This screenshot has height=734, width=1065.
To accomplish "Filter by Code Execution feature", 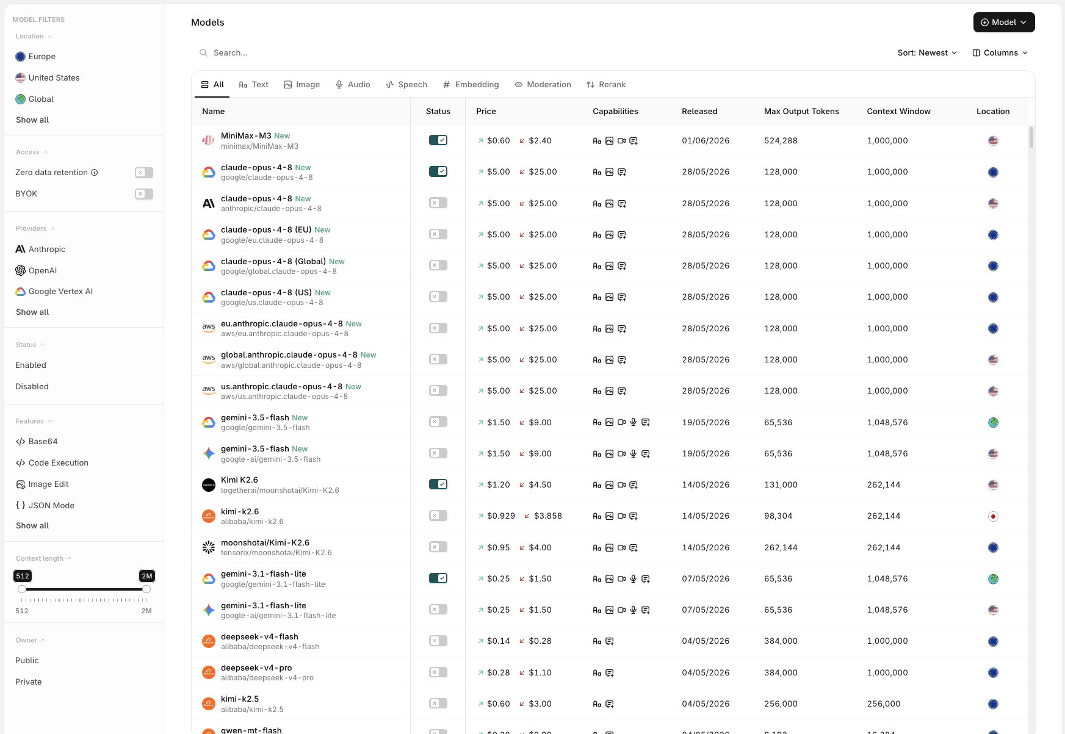I will [52, 463].
